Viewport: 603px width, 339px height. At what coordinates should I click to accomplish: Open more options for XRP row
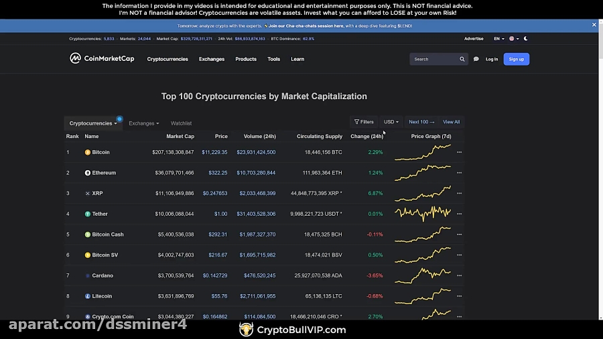click(x=459, y=194)
